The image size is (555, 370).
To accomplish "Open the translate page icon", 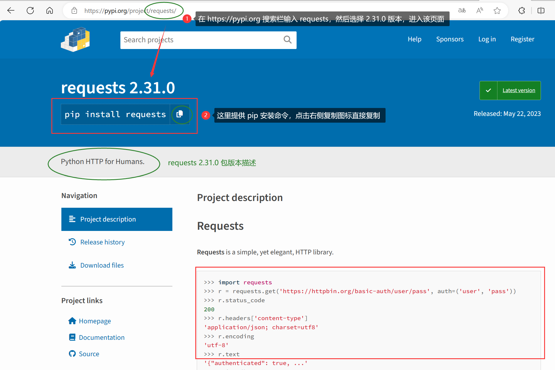I will click(x=462, y=11).
